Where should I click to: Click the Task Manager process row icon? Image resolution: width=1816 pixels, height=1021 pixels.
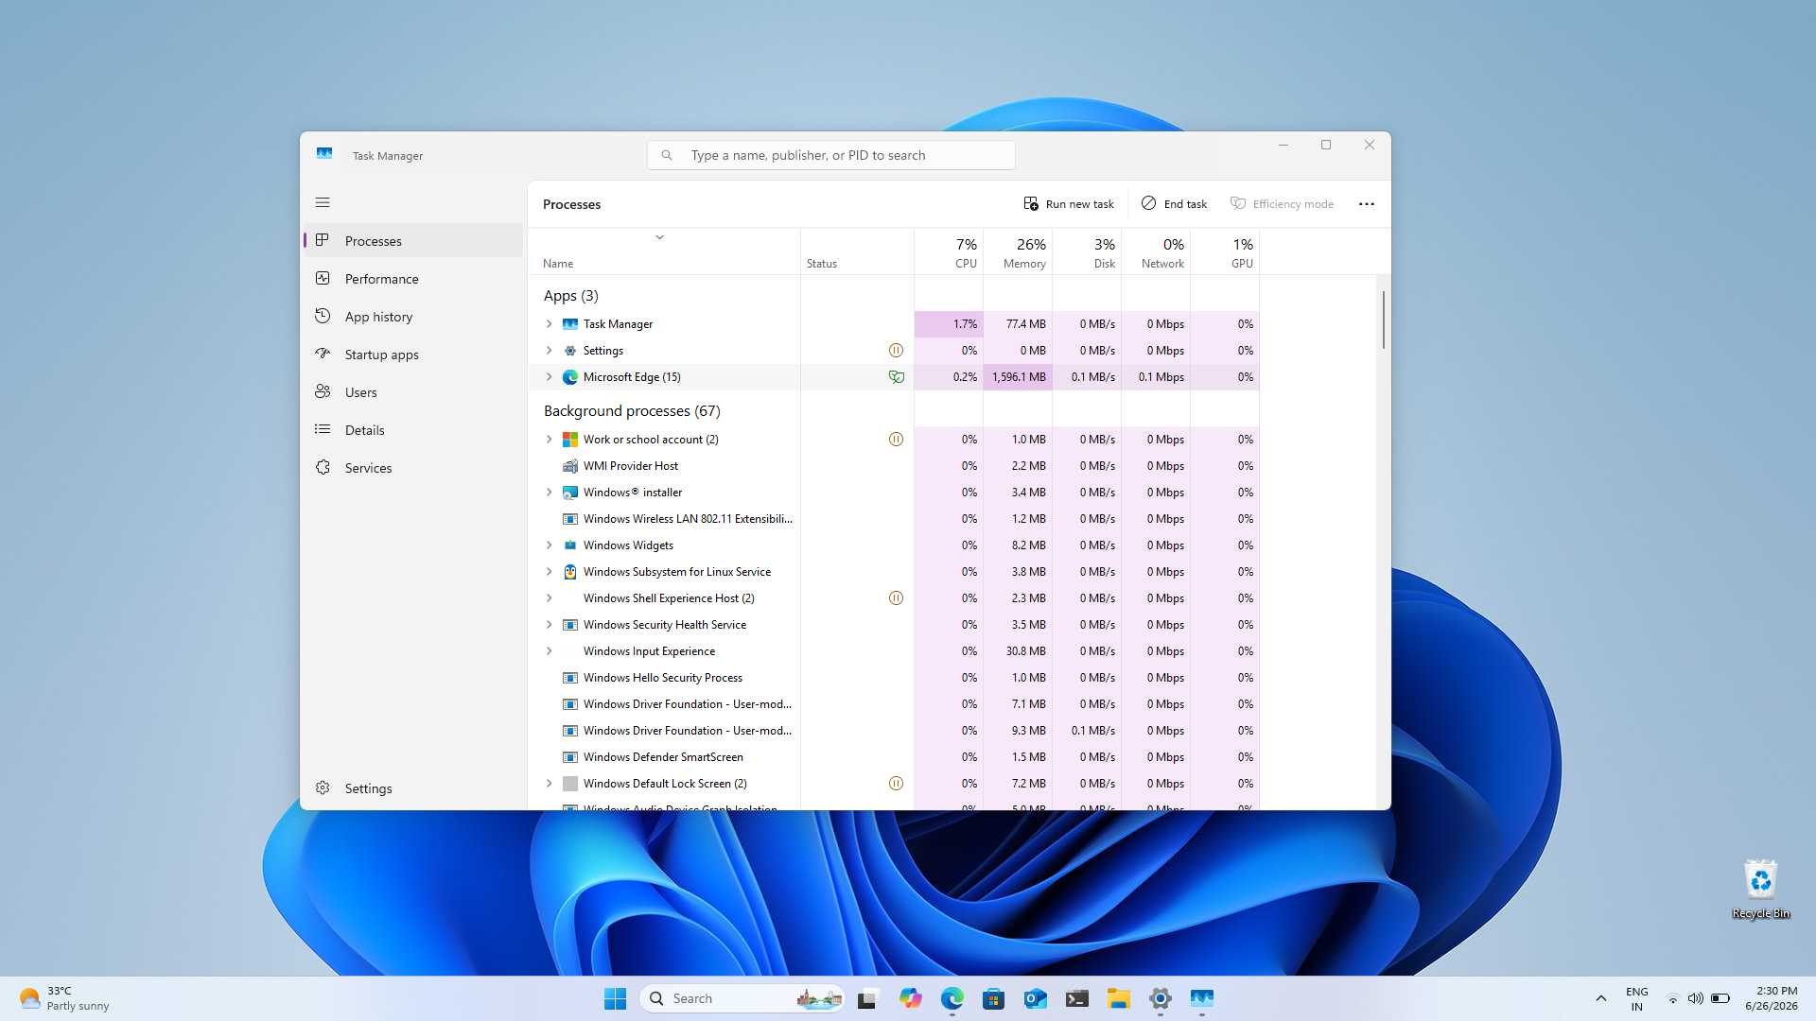click(570, 324)
